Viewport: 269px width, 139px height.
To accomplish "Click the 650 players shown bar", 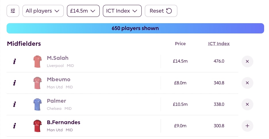I will coord(135,28).
